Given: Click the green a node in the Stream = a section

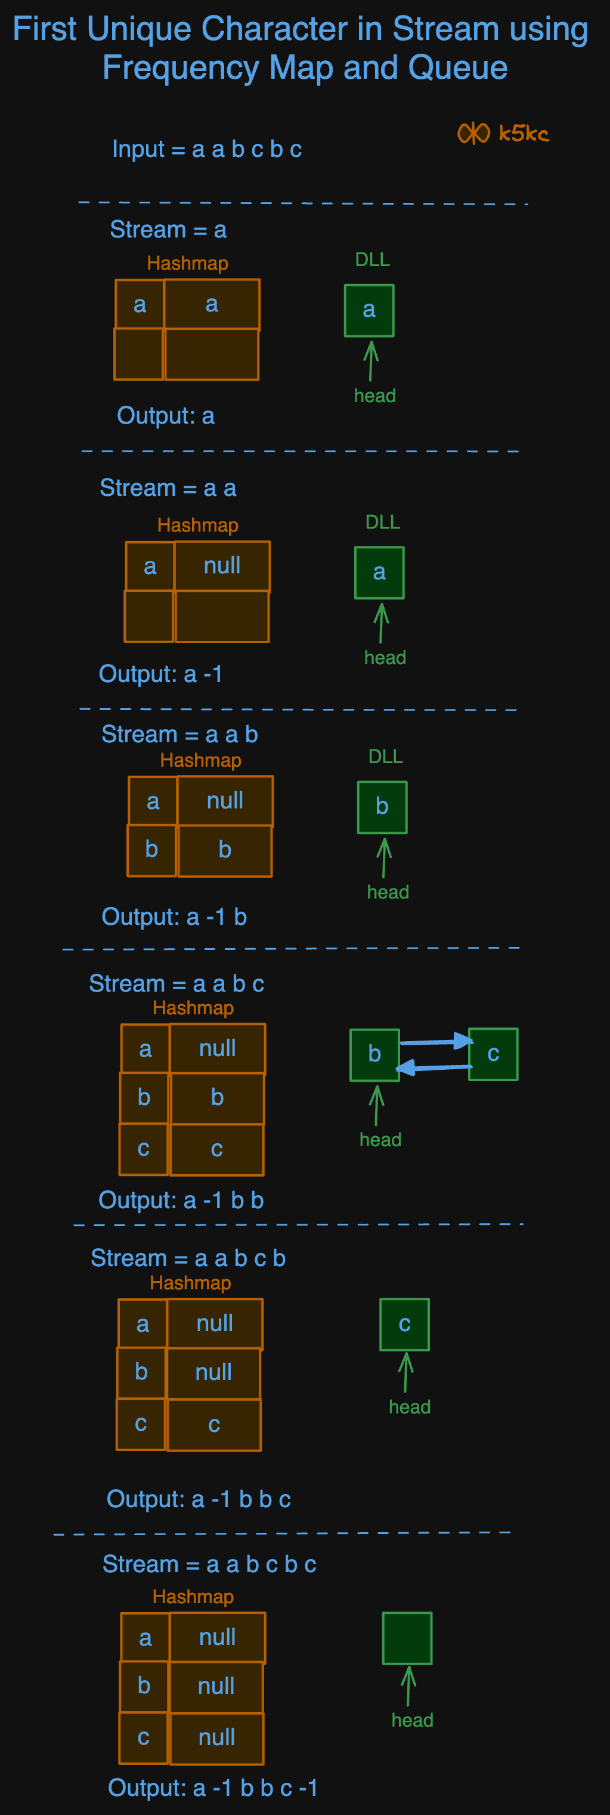Looking at the screenshot, I should coord(369,310).
